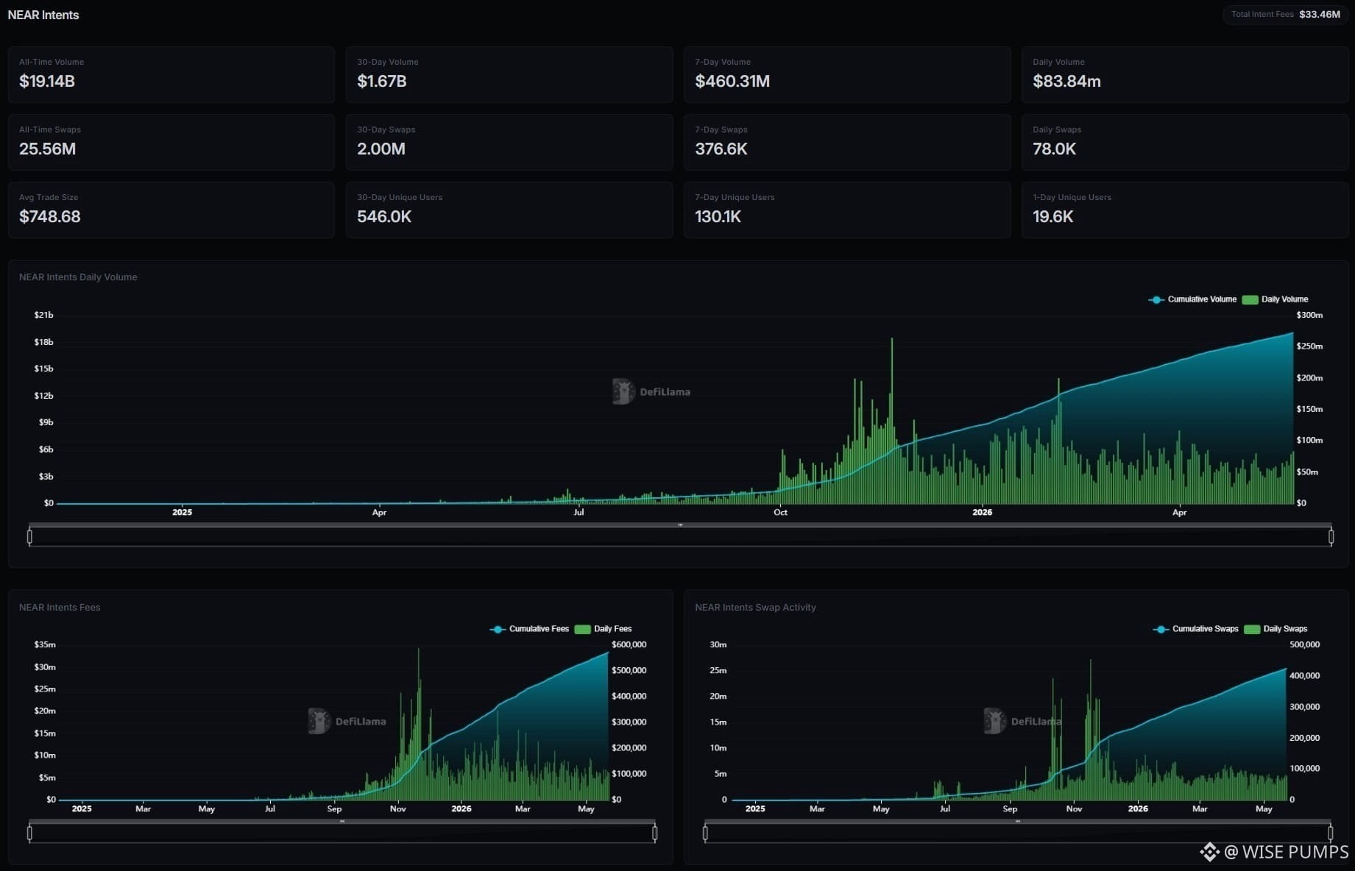This screenshot has width=1355, height=871.
Task: Click the Jul label on Daily Volume chart axis
Action: (x=579, y=512)
